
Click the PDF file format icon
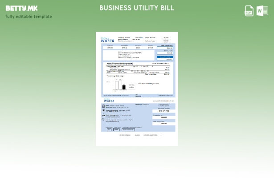coord(249,11)
